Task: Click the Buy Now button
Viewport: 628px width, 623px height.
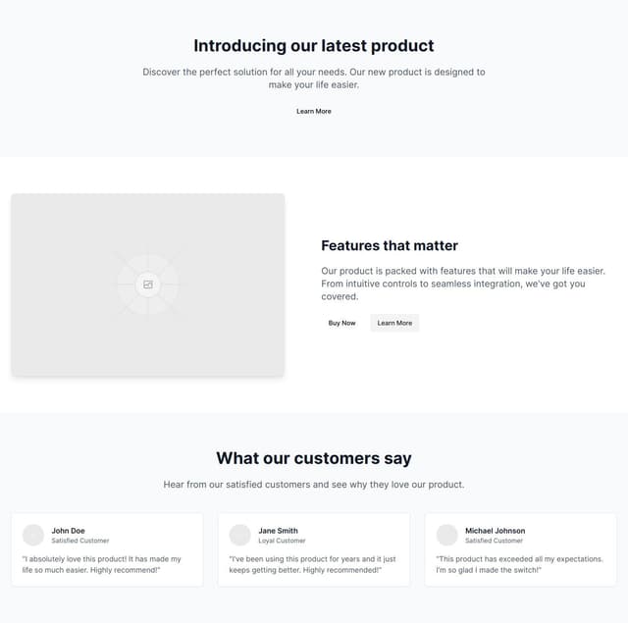Action: click(x=341, y=323)
